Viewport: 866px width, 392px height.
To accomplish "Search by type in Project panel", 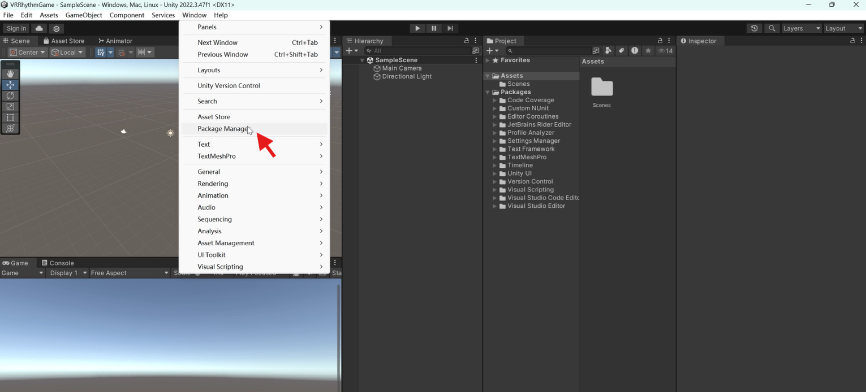I will [608, 51].
